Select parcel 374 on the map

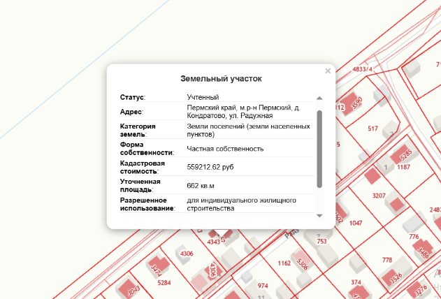tap(356, 282)
